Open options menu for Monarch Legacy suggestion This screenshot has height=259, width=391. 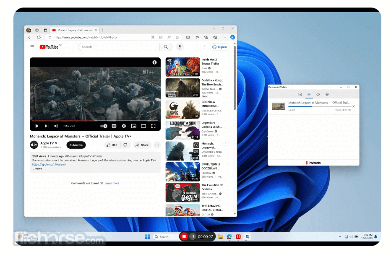(x=226, y=144)
